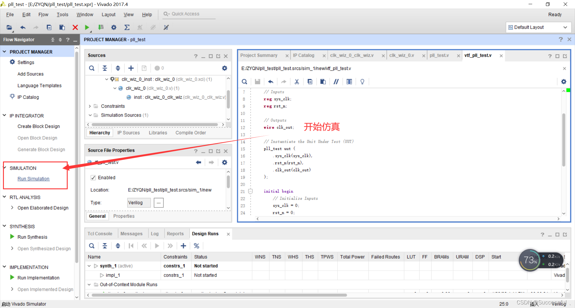Click the Verilog type field
575x308 pixels.
click(139, 203)
